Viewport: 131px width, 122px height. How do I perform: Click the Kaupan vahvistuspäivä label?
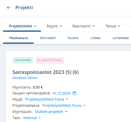pyautogui.click(x=32, y=93)
